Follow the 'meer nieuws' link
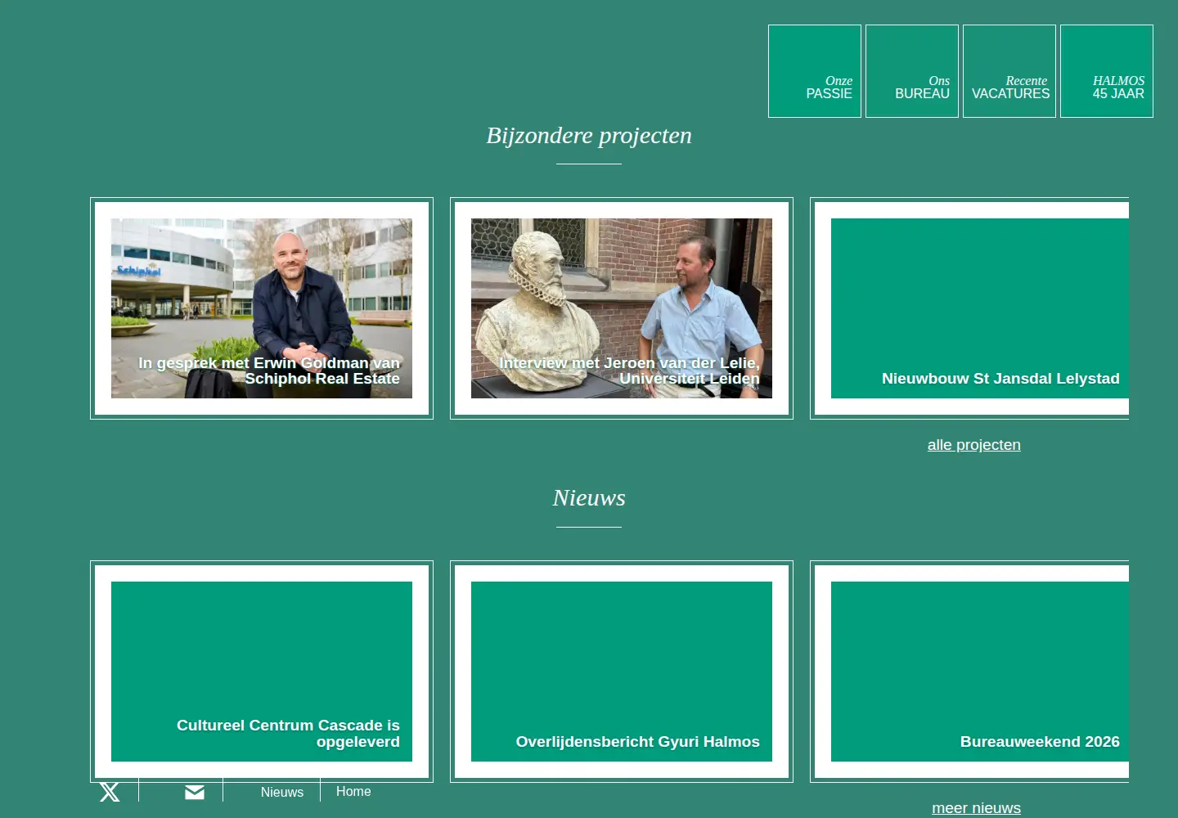 976,808
